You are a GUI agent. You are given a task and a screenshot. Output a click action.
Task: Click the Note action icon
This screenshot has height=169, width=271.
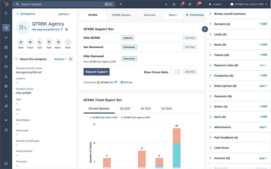tap(21, 42)
